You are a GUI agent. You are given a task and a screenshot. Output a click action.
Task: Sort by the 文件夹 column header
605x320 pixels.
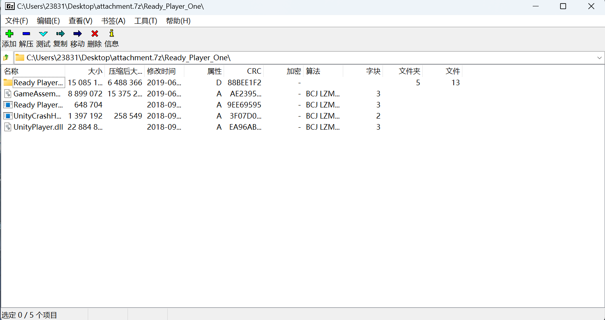402,71
